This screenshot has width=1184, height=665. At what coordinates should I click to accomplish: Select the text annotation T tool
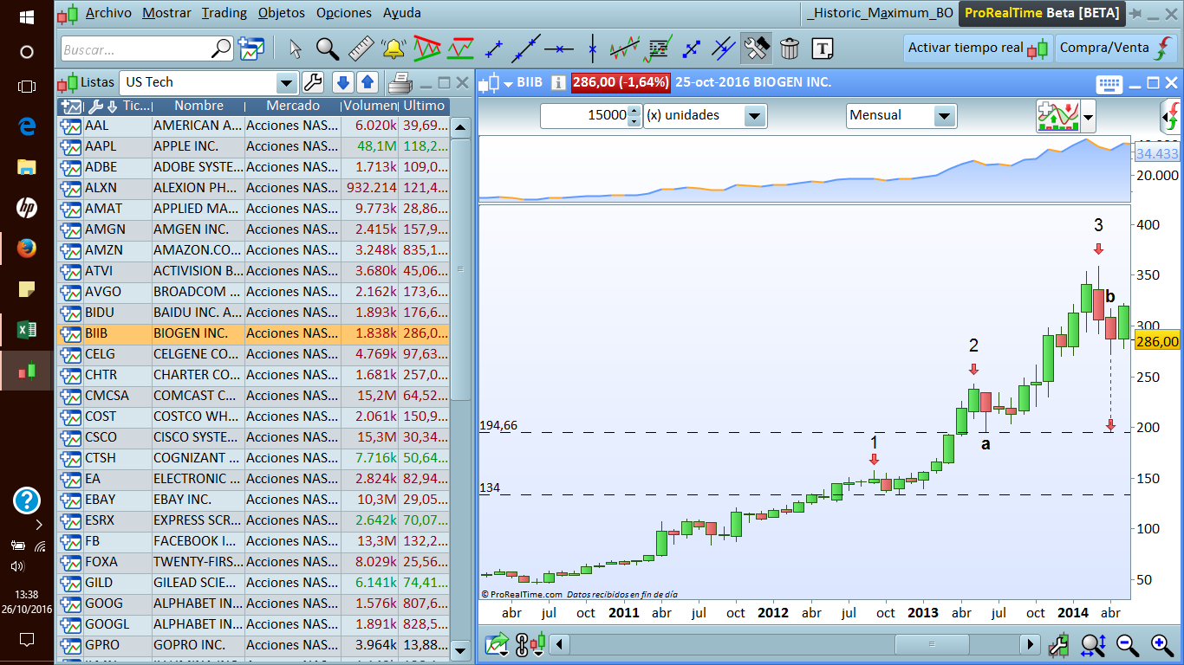point(823,48)
